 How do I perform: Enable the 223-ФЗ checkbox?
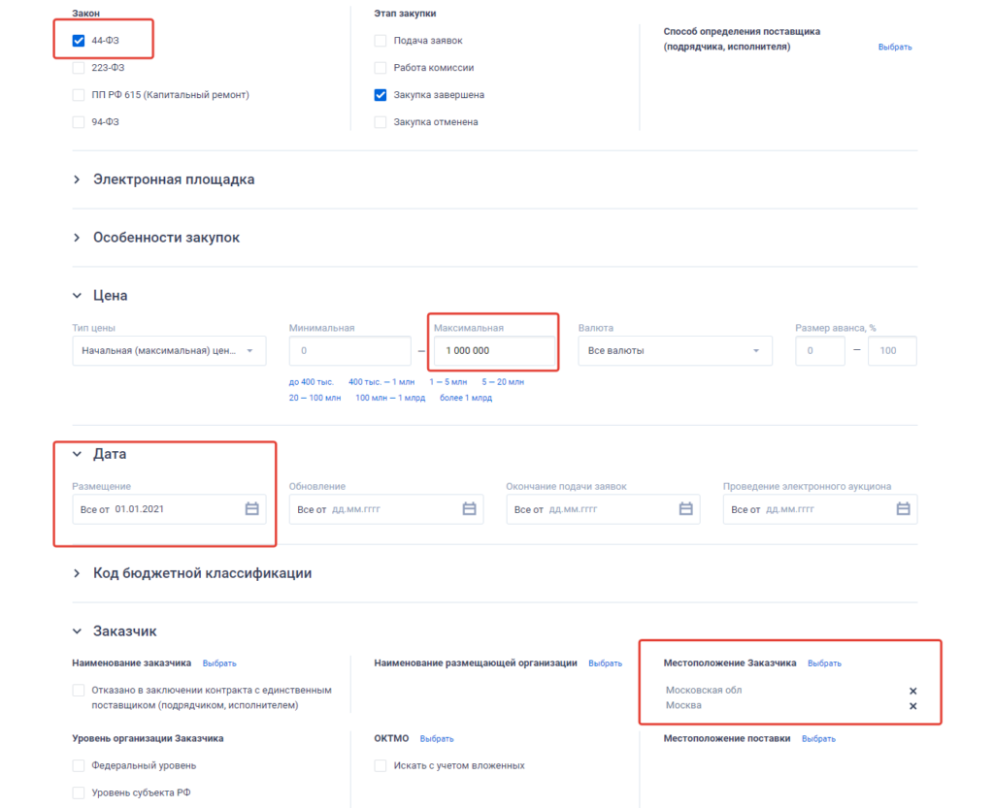click(79, 68)
